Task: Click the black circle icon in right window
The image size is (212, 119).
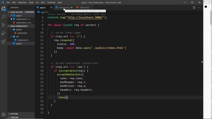Action: pyautogui.click(x=206, y=7)
